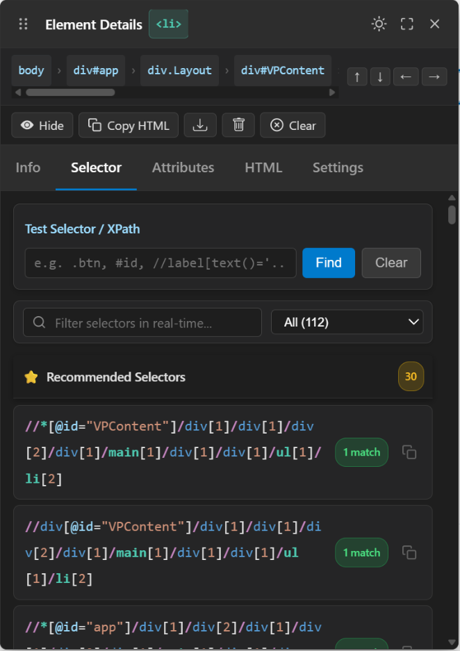Switch to the Selector tab
460x651 pixels.
pos(96,167)
